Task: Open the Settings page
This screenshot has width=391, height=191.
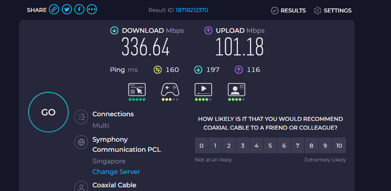Action: (332, 11)
